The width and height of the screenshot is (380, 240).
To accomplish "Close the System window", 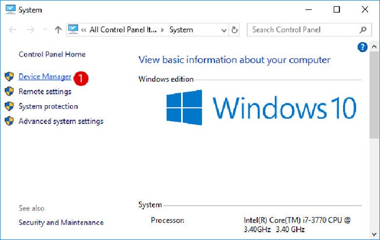I will click(x=365, y=10).
